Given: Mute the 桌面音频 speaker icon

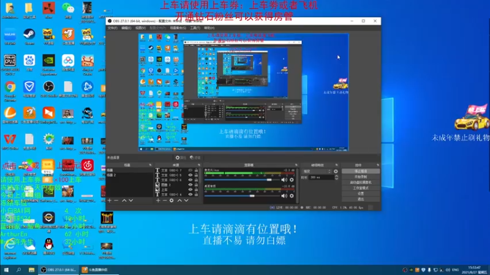Looking at the screenshot, I should 284,196.
